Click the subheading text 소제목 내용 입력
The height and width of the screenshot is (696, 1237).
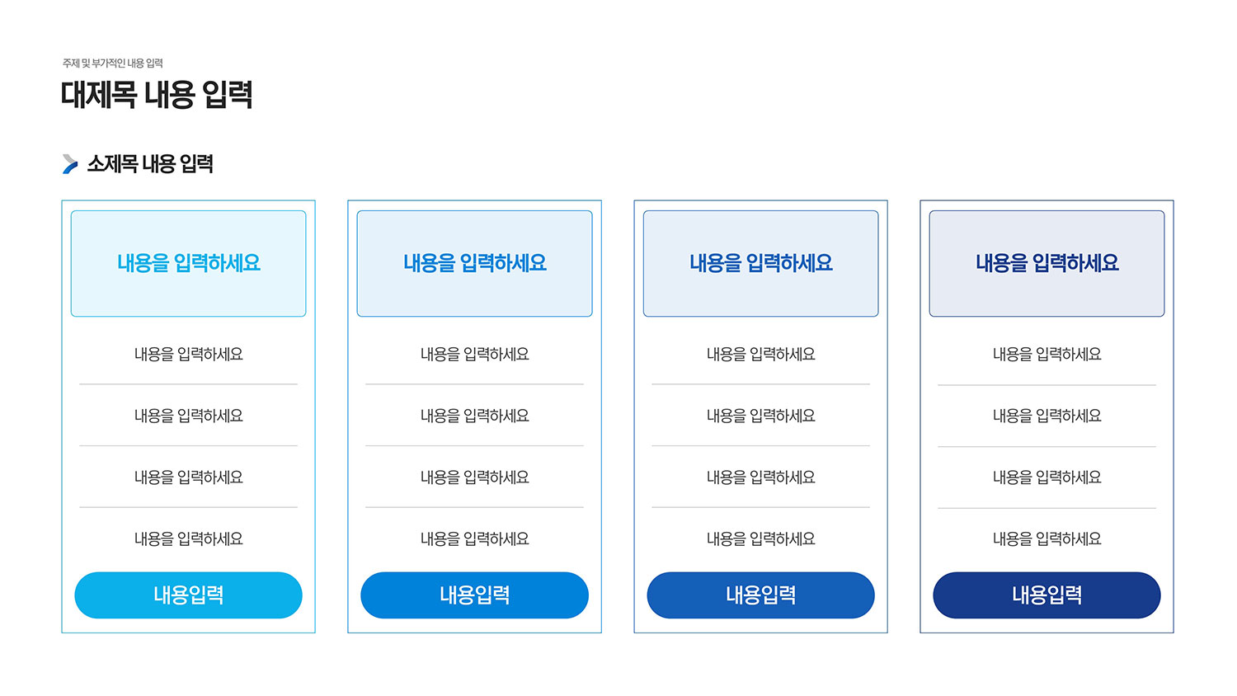[150, 164]
